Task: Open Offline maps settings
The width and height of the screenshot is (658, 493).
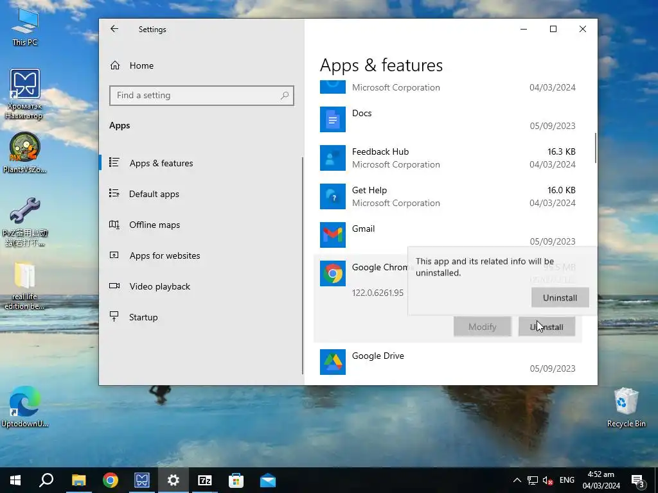Action: tap(154, 225)
